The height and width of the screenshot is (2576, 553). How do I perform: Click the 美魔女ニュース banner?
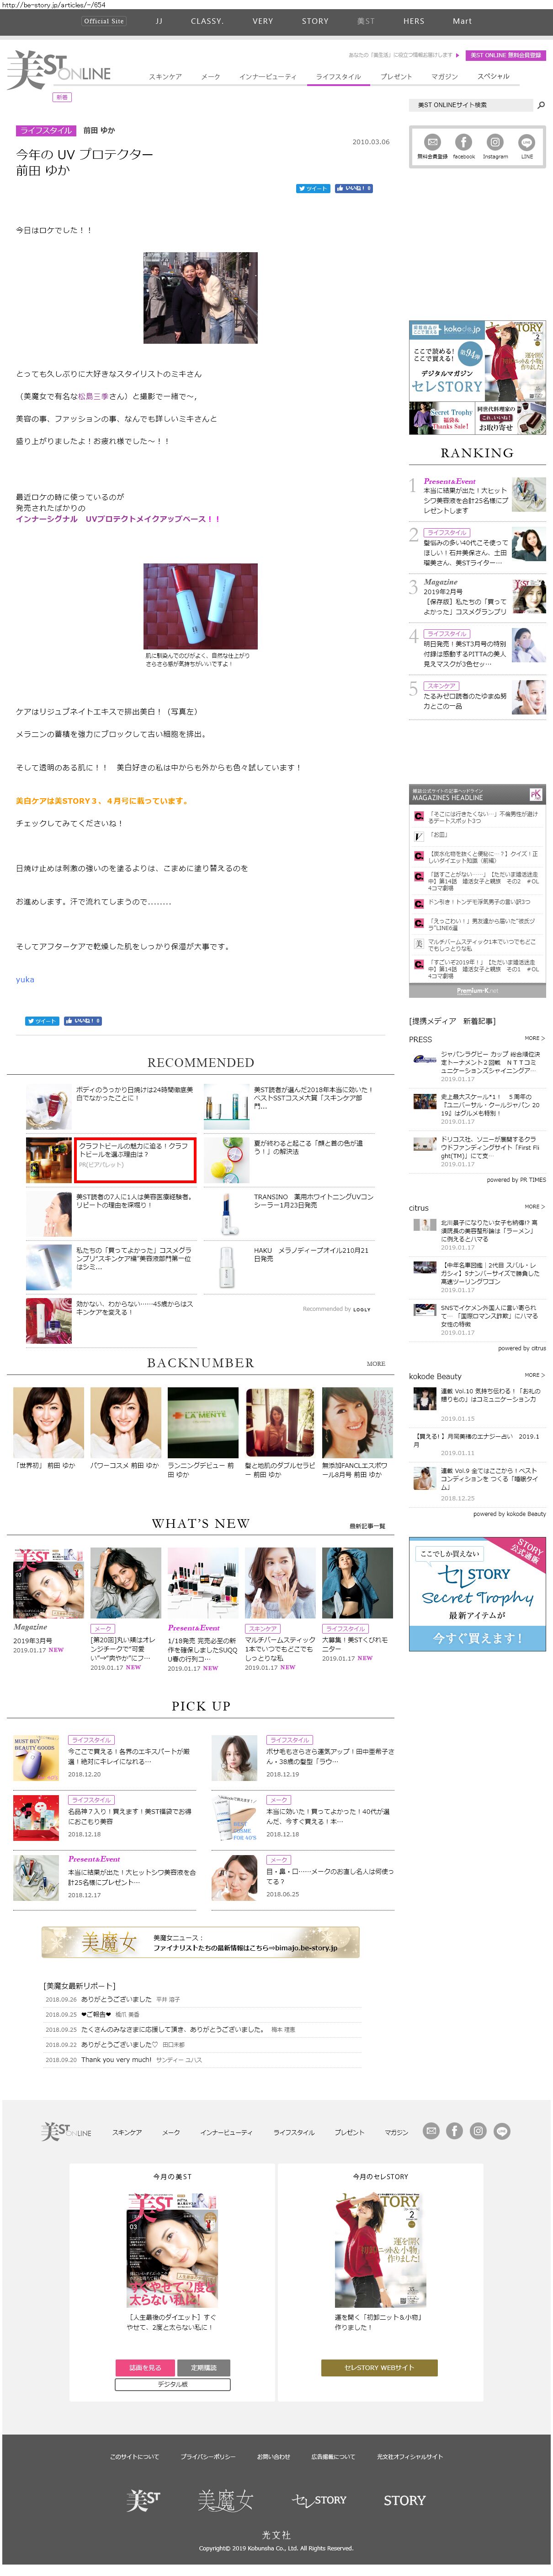[201, 1943]
